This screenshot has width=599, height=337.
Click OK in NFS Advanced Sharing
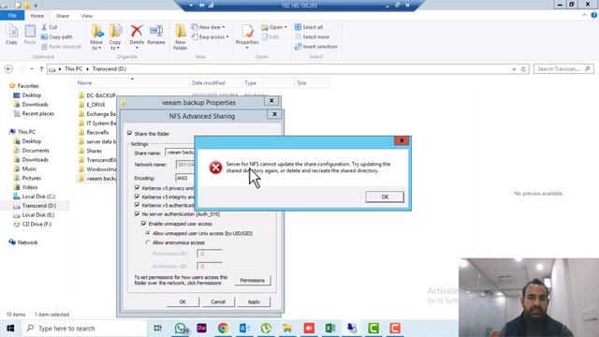click(x=183, y=301)
